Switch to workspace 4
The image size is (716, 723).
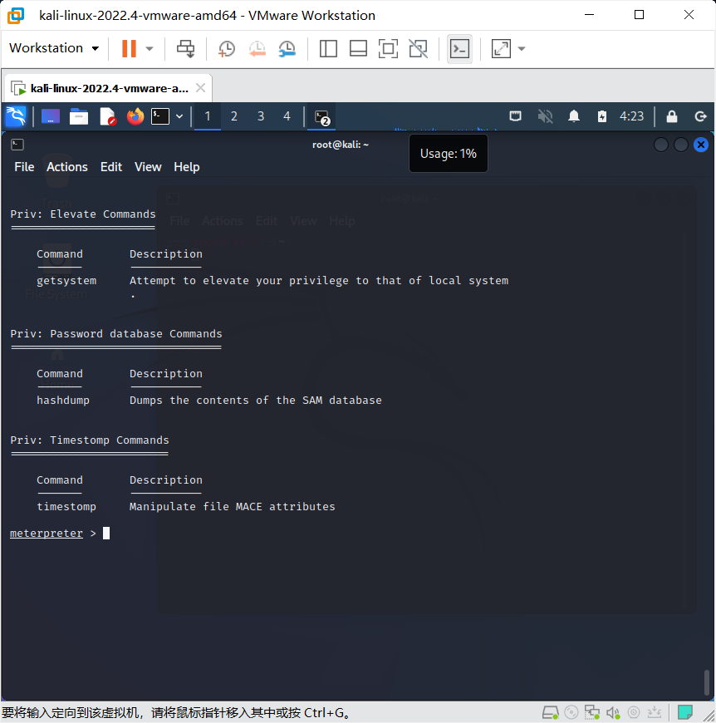coord(287,116)
